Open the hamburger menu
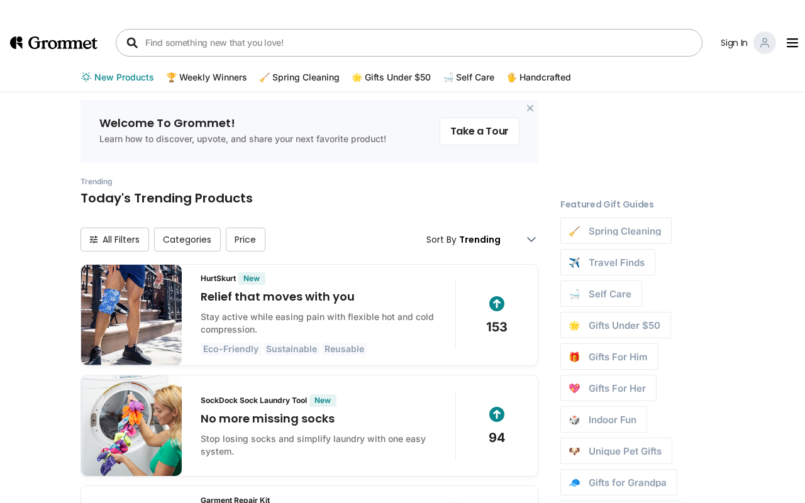This screenshot has height=503, width=805. [792, 43]
